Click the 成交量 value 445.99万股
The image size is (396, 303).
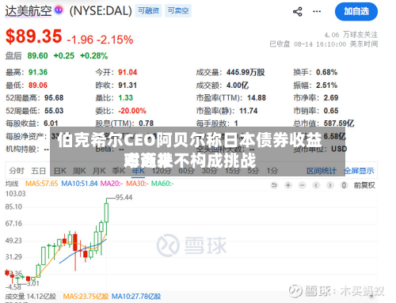click(246, 72)
